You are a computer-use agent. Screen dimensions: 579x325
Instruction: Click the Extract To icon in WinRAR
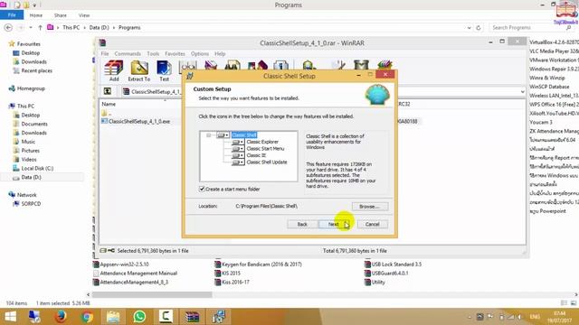point(139,70)
